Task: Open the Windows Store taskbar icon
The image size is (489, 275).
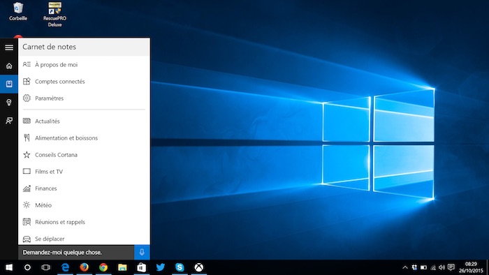Action: [141, 267]
